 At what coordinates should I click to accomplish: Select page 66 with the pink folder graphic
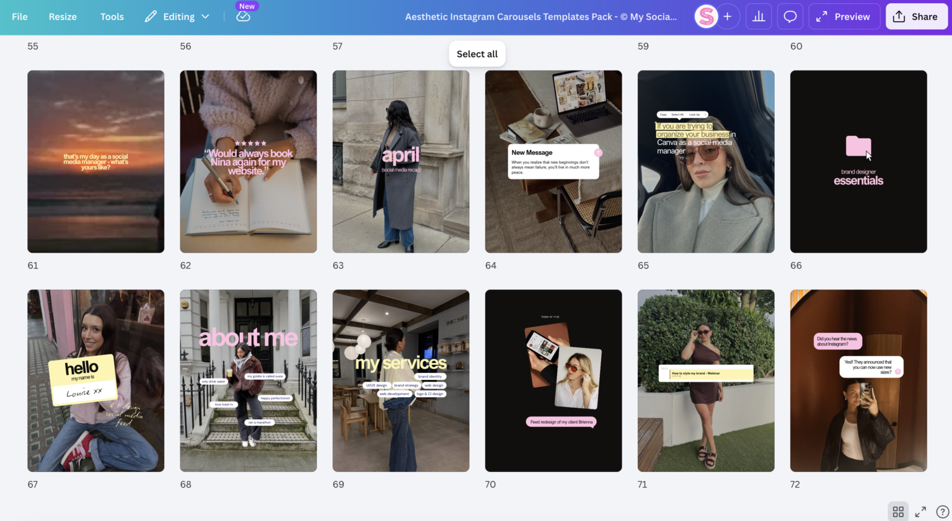(x=858, y=161)
